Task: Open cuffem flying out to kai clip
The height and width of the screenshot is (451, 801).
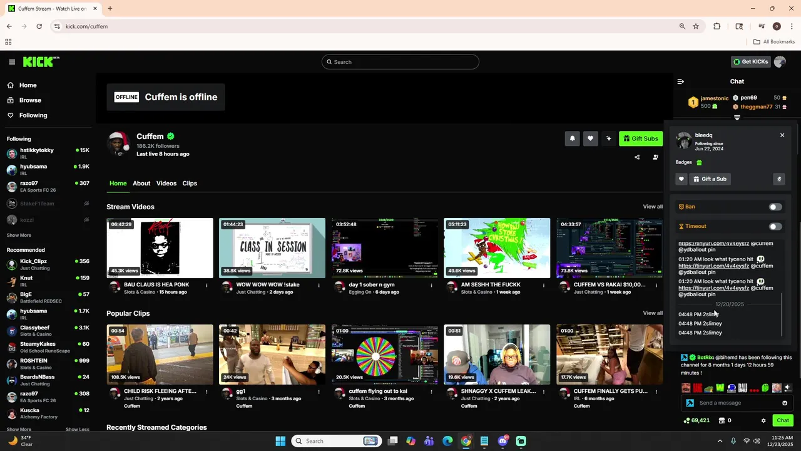Action: point(385,355)
